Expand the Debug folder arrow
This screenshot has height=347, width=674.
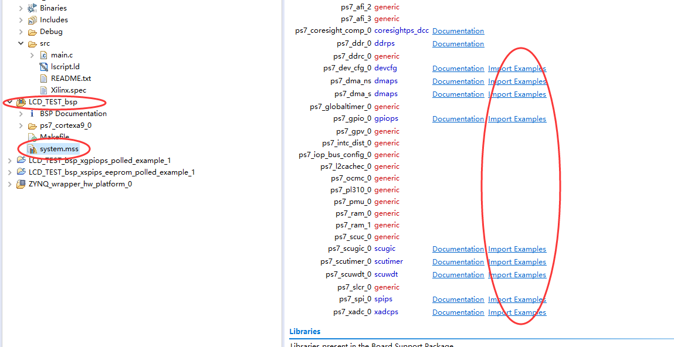(x=21, y=32)
